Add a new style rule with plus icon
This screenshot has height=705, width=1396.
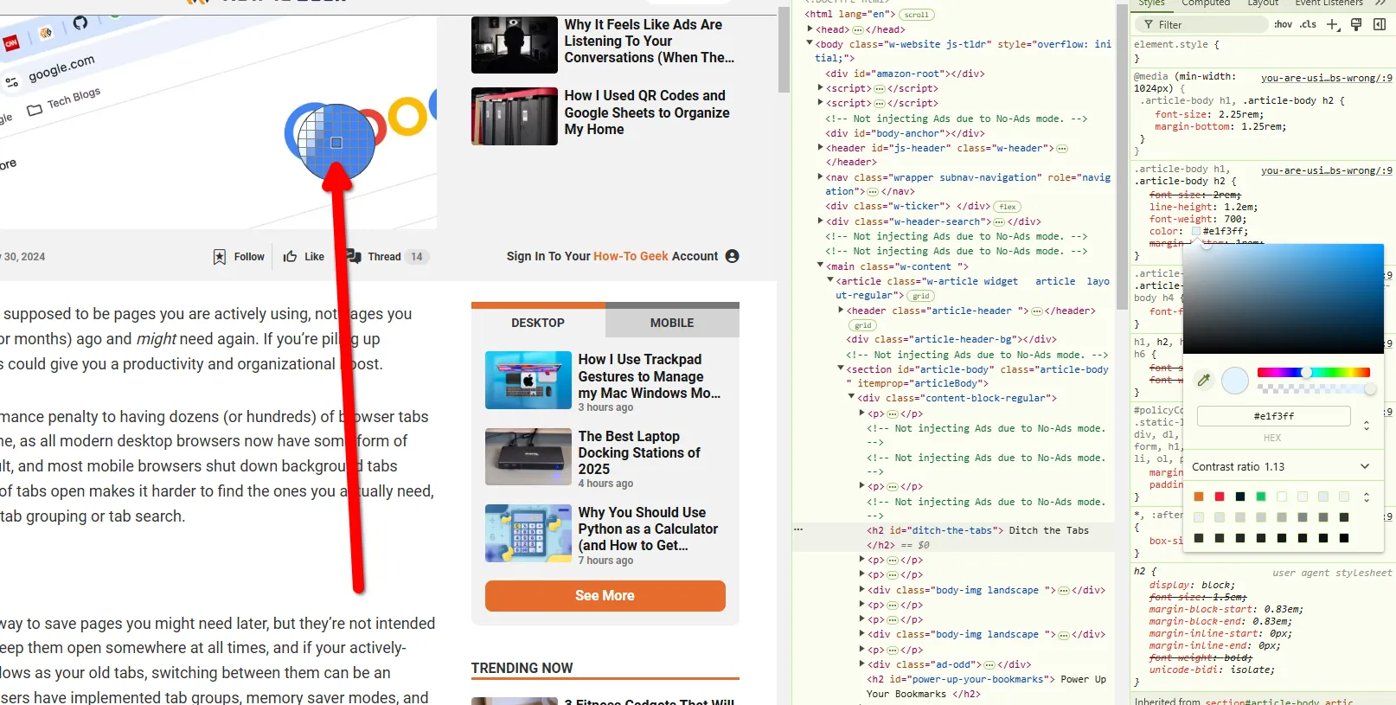(x=1333, y=24)
